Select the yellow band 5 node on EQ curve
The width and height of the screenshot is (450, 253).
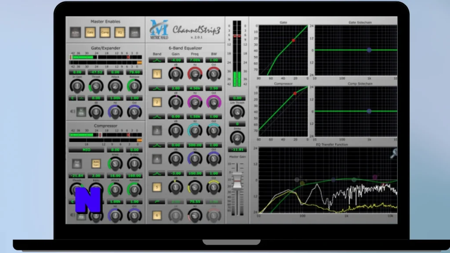(302, 183)
